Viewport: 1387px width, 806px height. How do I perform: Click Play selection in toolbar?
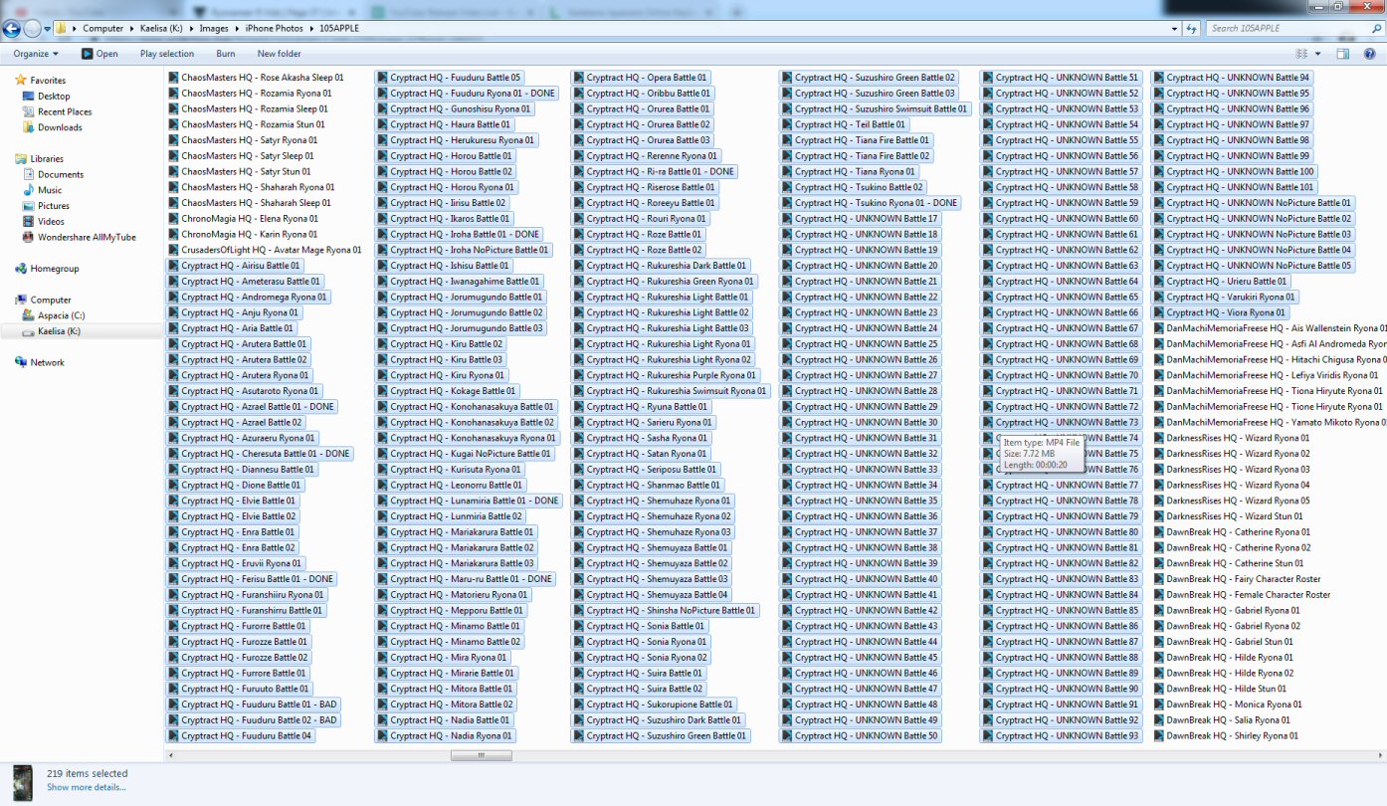pyautogui.click(x=166, y=54)
